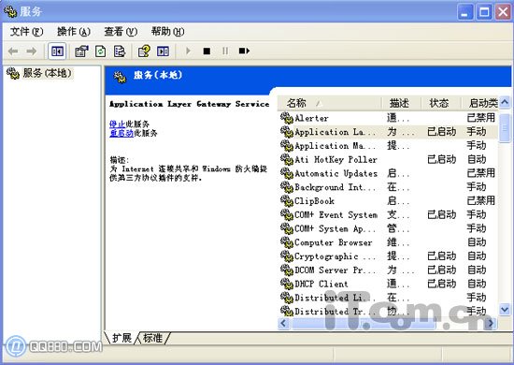
Task: Click the 已启动 status of Ati HotKey Poller
Action: [441, 159]
